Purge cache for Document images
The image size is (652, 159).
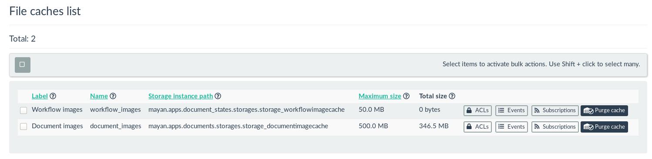click(x=604, y=127)
